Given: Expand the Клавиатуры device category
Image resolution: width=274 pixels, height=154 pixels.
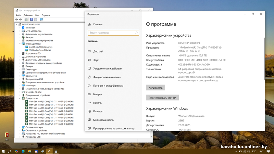Looking at the screenshot, I should click(x=20, y=69).
